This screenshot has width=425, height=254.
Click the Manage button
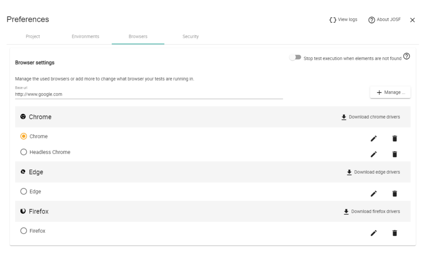click(x=390, y=92)
